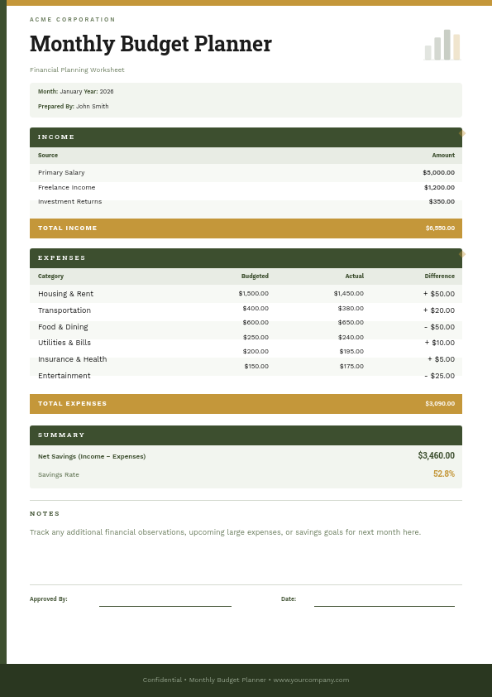Select the Utilities & Bills category
This screenshot has height=697, width=492.
click(64, 343)
